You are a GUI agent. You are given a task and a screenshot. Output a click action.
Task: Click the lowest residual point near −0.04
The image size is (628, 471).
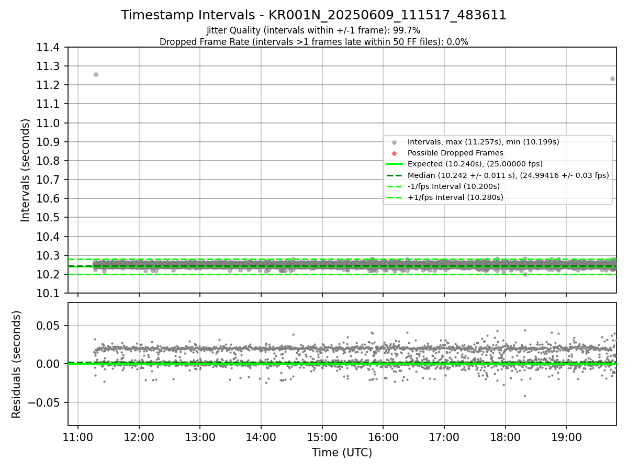(x=525, y=396)
